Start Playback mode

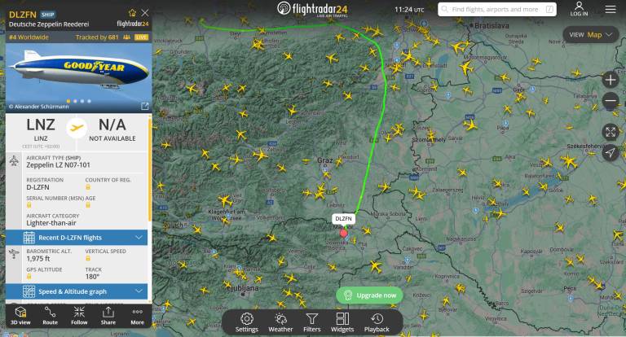tap(377, 322)
